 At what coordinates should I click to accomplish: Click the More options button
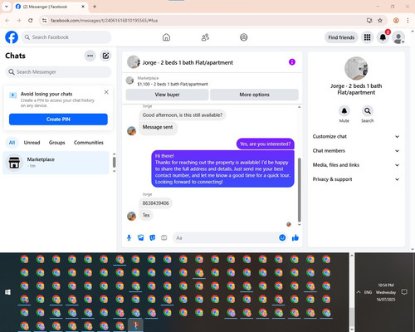click(x=254, y=95)
